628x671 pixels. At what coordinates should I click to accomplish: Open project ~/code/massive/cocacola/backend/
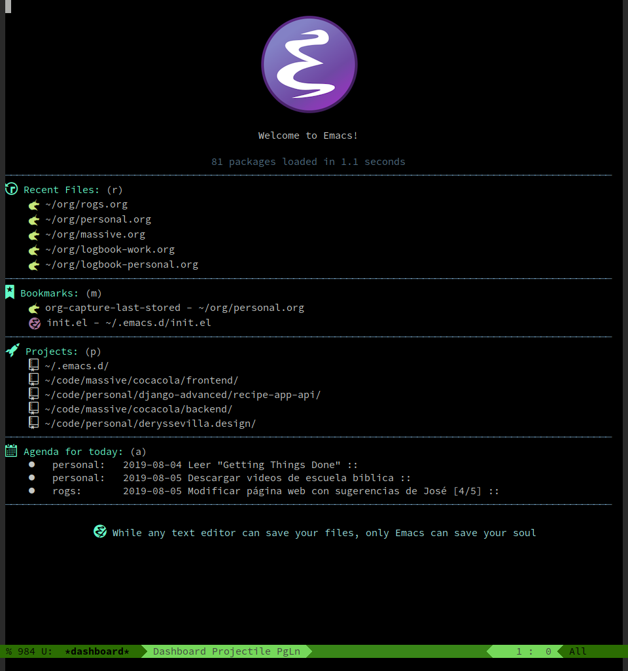[139, 409]
